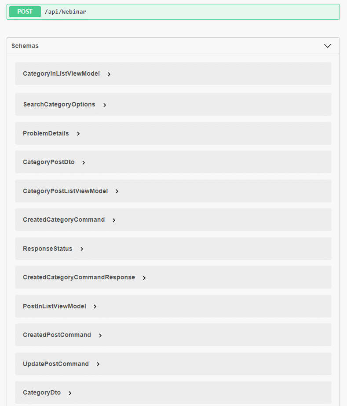Expand the PostInListViewModel schema
Image resolution: width=347 pixels, height=406 pixels.
pos(173,306)
